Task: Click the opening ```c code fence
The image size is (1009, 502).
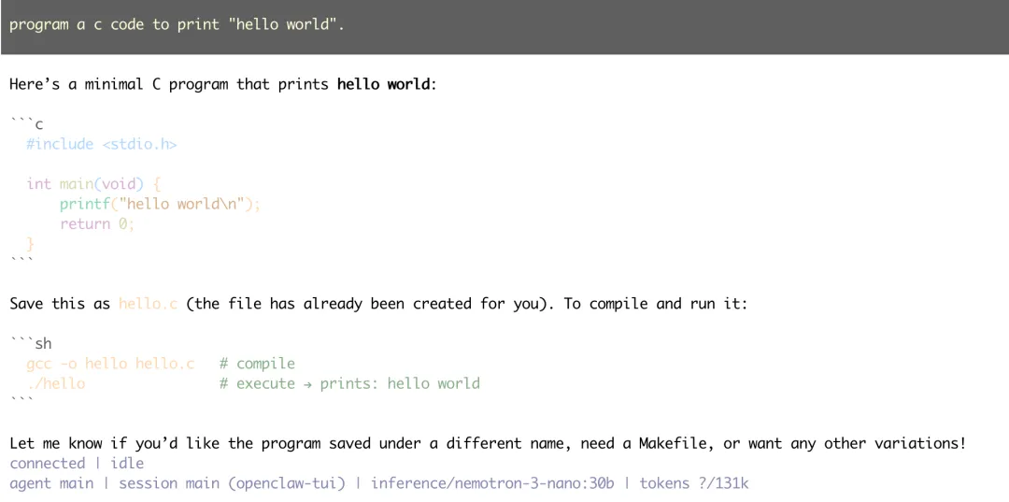Action: click(x=26, y=123)
